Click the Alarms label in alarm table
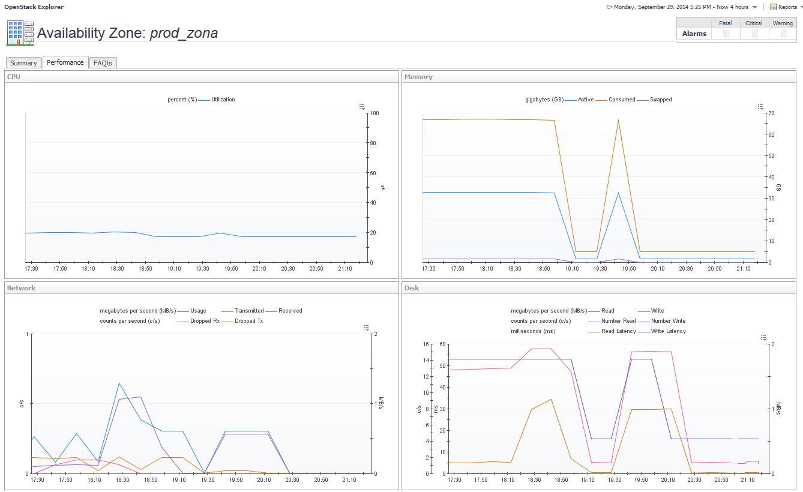803x492 pixels. 694,34
